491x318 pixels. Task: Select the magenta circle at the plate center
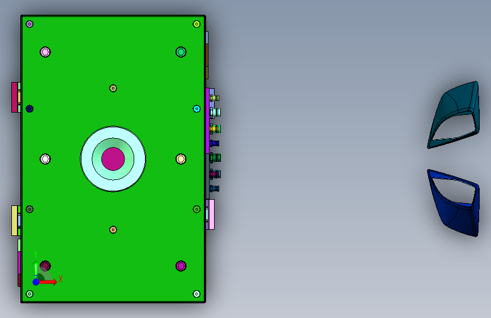(x=113, y=159)
